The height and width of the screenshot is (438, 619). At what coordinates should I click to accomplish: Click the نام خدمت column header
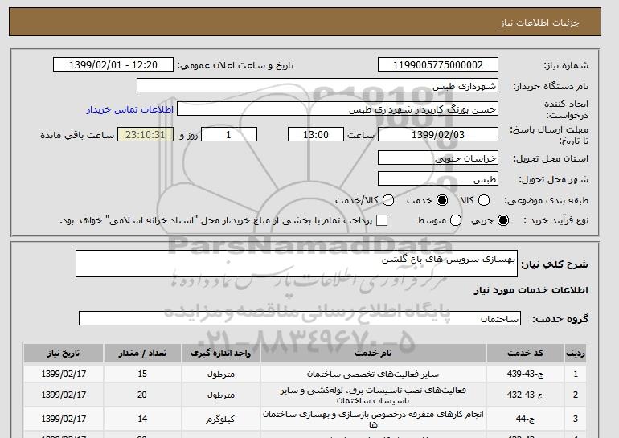[x=373, y=353]
